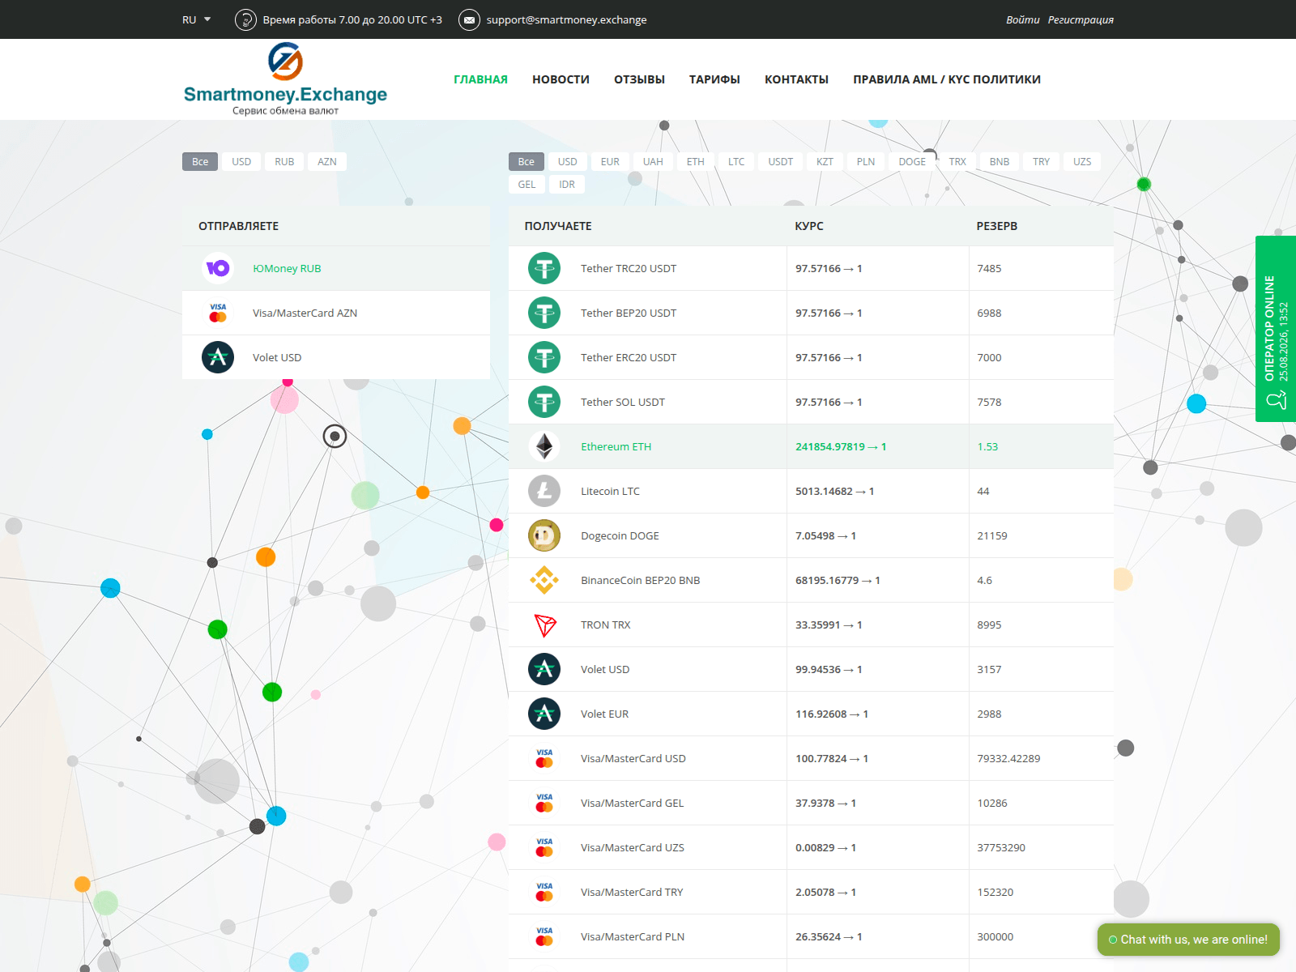Filter receive currencies by GEL
The height and width of the screenshot is (972, 1296).
526,185
